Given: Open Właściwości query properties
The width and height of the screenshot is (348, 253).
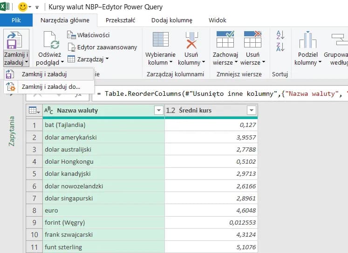Looking at the screenshot, I should tap(89, 35).
